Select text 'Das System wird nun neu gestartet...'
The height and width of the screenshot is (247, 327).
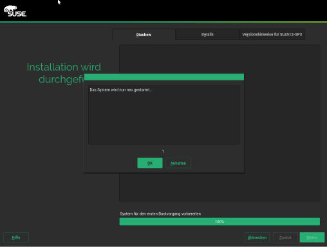[121, 90]
